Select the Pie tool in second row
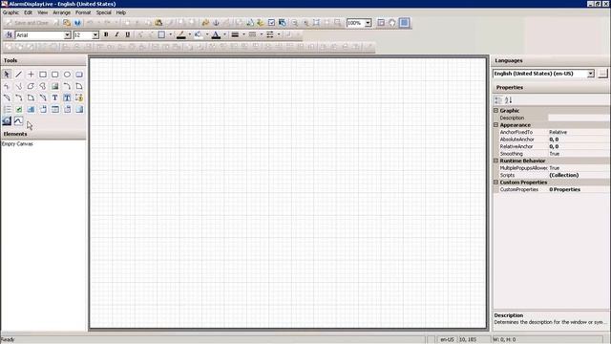This screenshot has width=611, height=344. coord(79,86)
